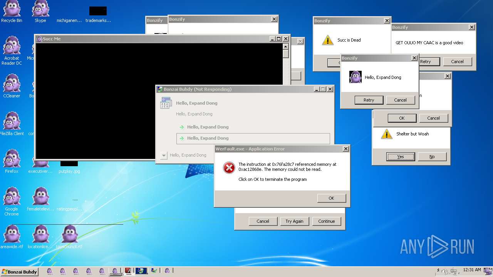
Task: Click Cancel in the dialog above Shelter but Woah
Action: 433,118
